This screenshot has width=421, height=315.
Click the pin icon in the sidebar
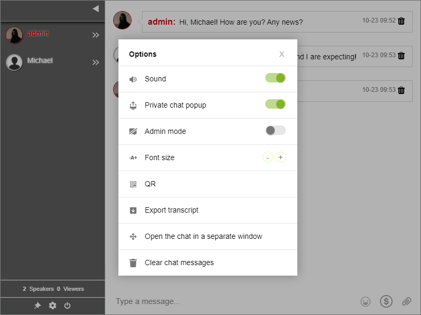pyautogui.click(x=37, y=305)
